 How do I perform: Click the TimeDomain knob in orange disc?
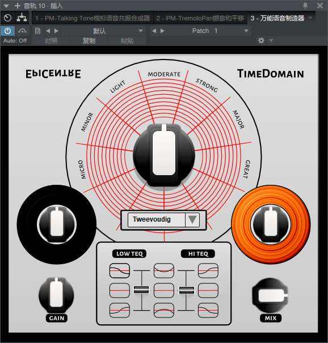point(271,224)
